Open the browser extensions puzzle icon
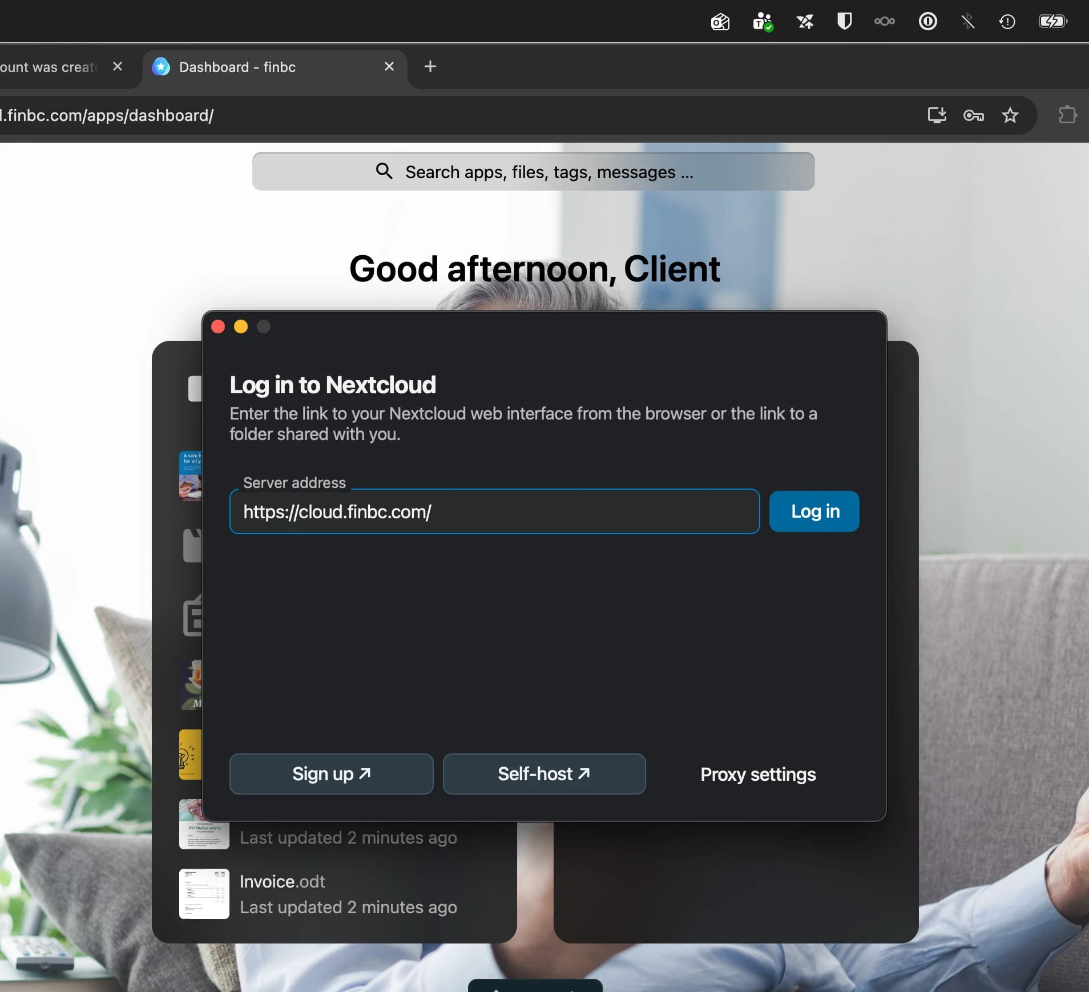This screenshot has width=1089, height=992. (1067, 115)
